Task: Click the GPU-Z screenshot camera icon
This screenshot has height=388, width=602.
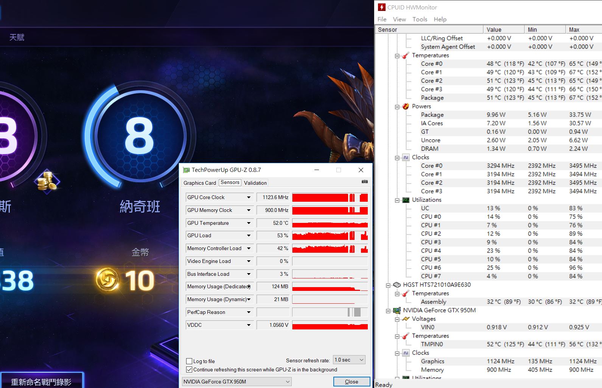Action: 364,182
